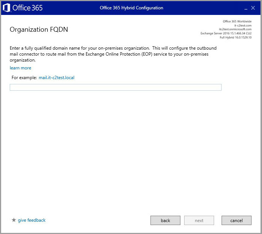Click the mail.it-c2test.local example link
The width and height of the screenshot is (262, 234).
(57, 78)
